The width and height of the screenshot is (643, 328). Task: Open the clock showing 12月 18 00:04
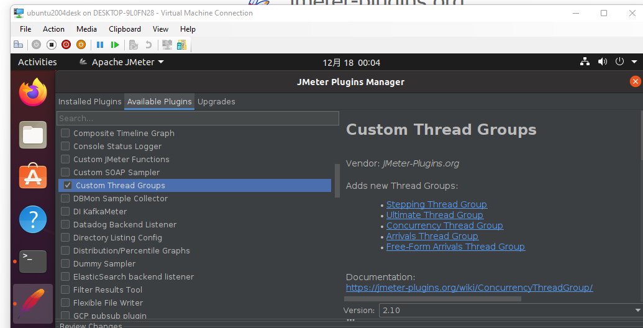(x=352, y=63)
